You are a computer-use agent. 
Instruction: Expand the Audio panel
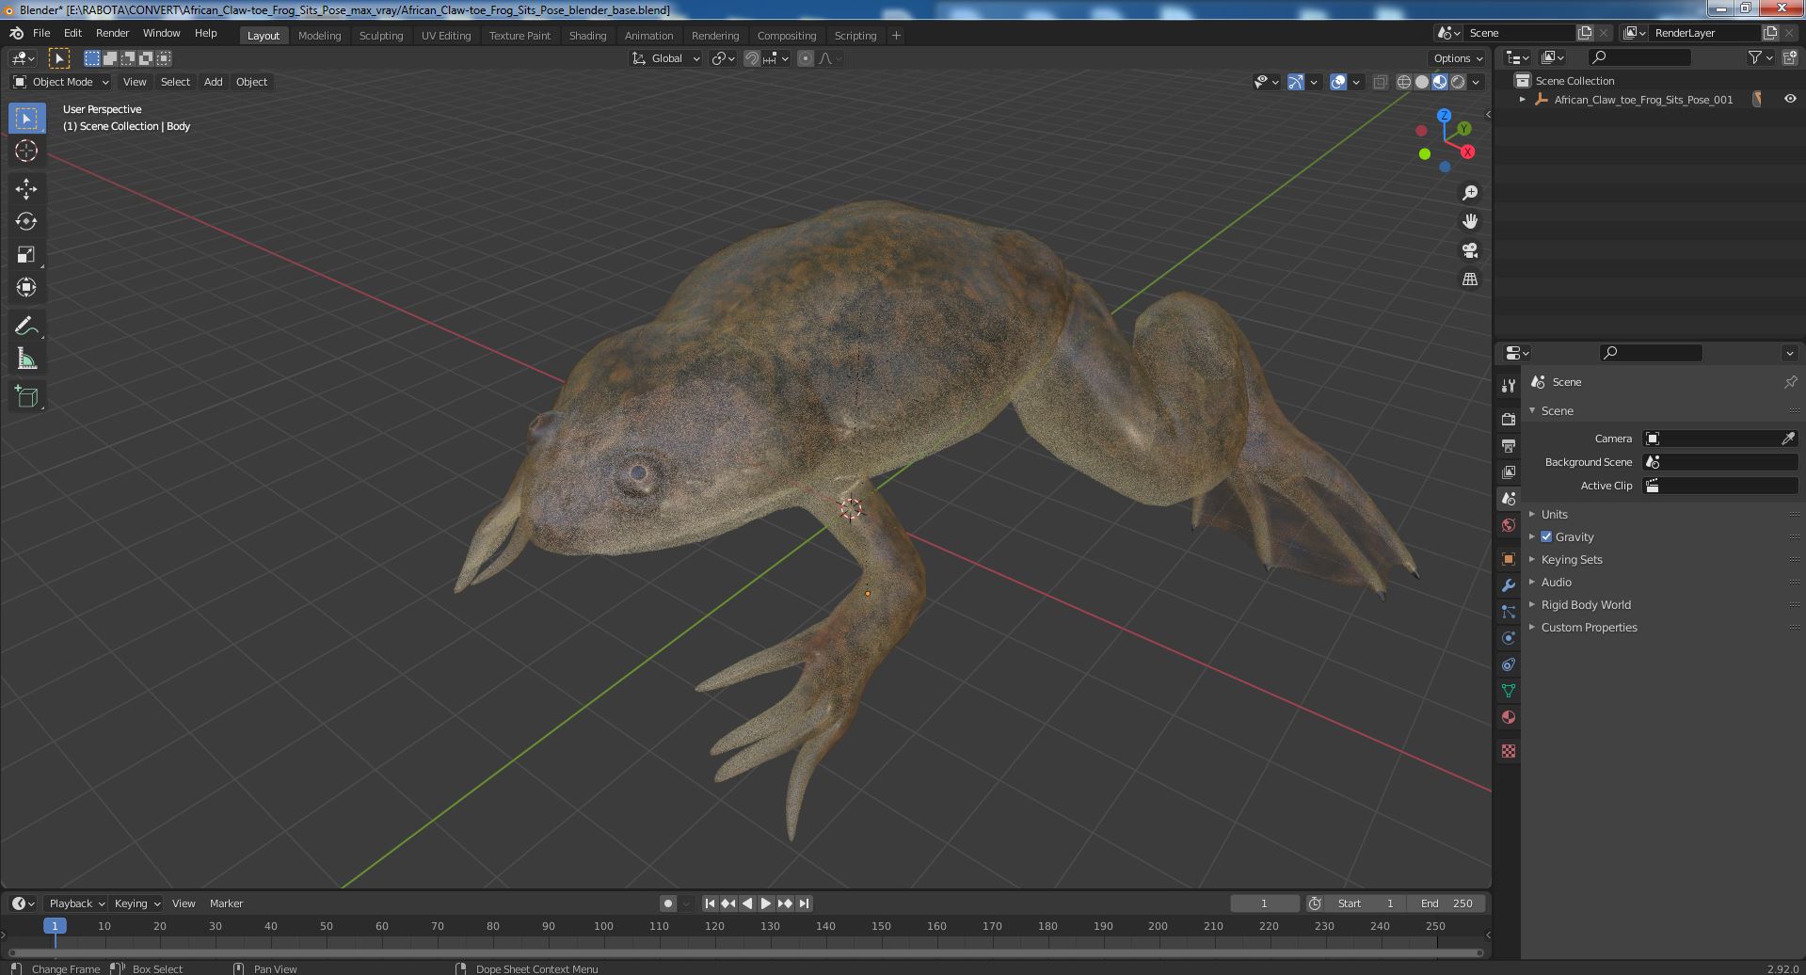click(x=1555, y=582)
